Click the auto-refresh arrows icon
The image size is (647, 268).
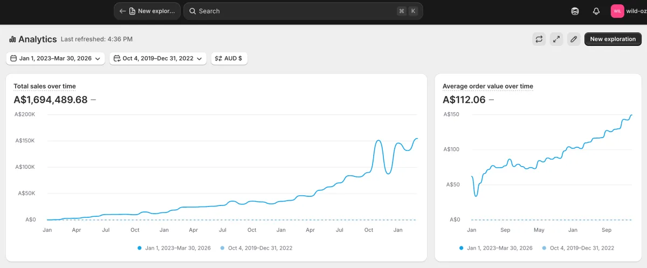click(x=539, y=39)
